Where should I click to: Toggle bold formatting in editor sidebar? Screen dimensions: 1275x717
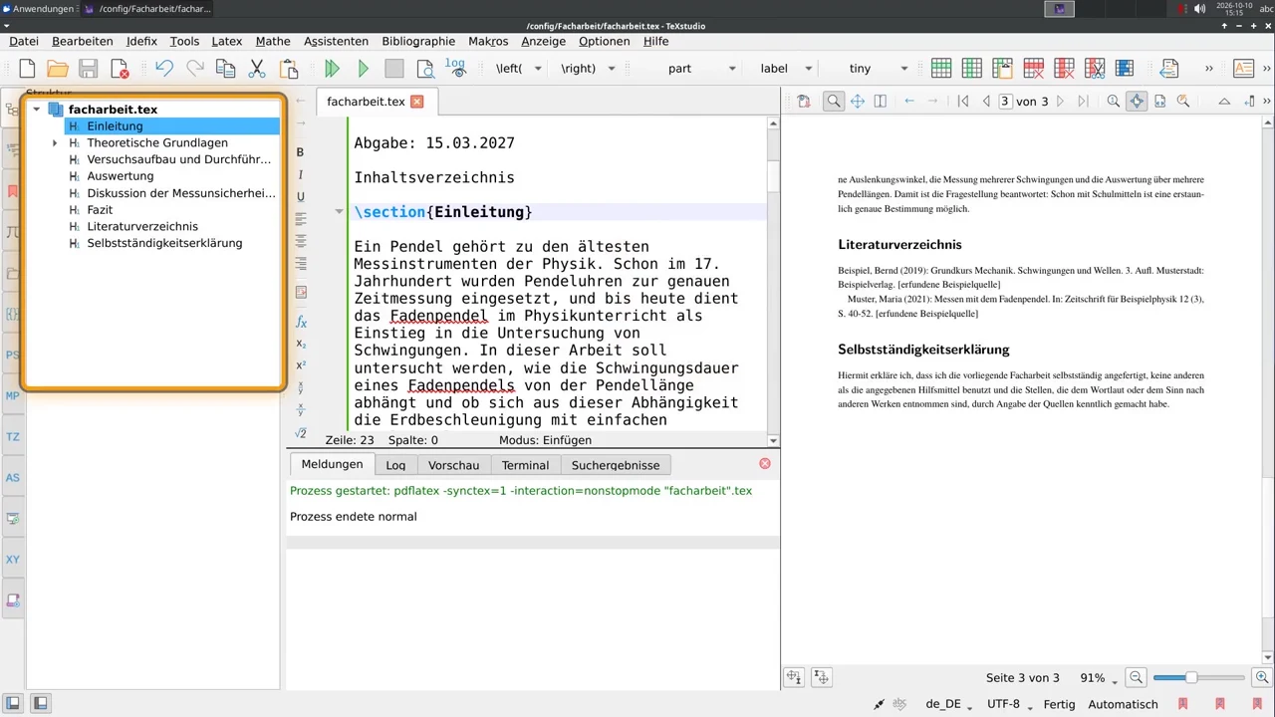300,152
